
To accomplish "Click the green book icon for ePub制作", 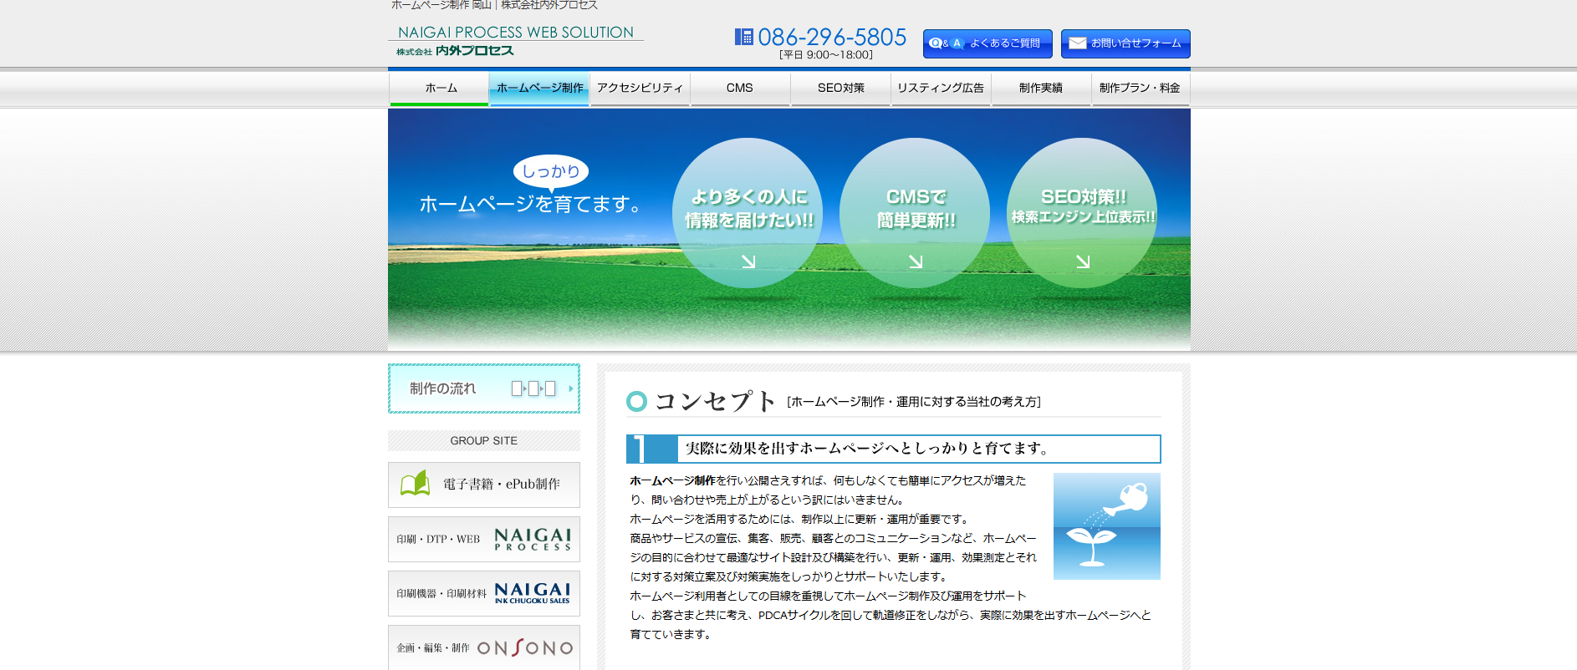I will point(415,484).
